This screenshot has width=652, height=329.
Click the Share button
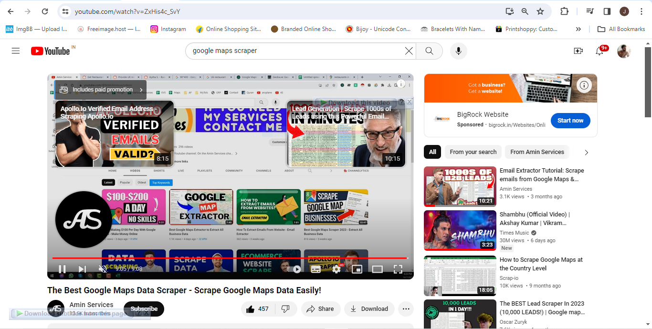(320, 309)
